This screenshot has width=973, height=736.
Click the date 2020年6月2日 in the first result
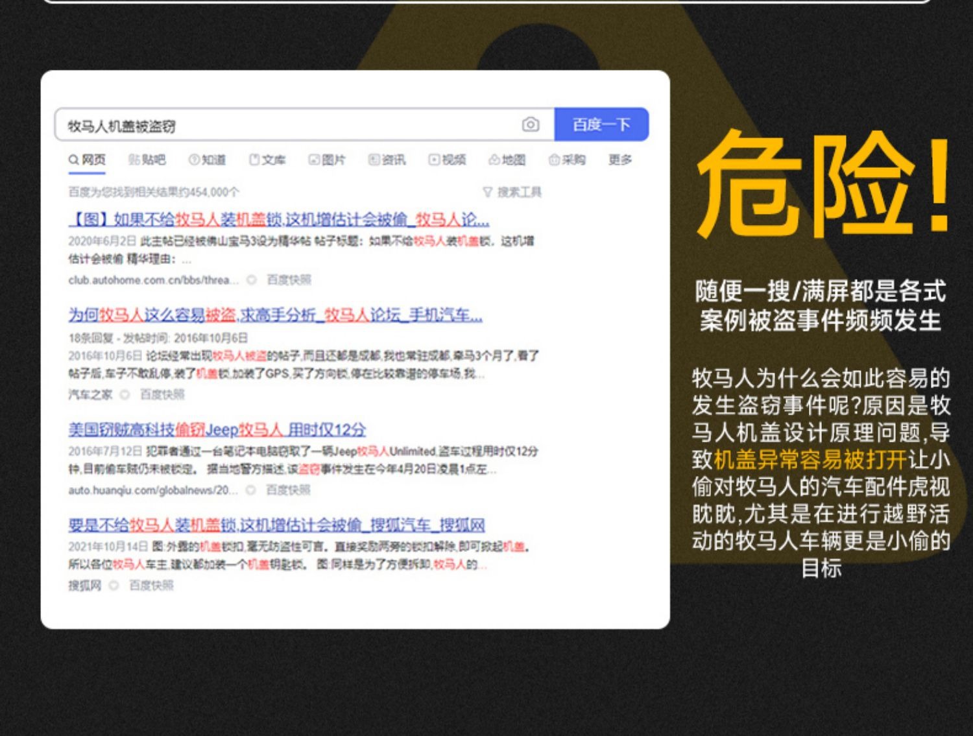point(102,241)
